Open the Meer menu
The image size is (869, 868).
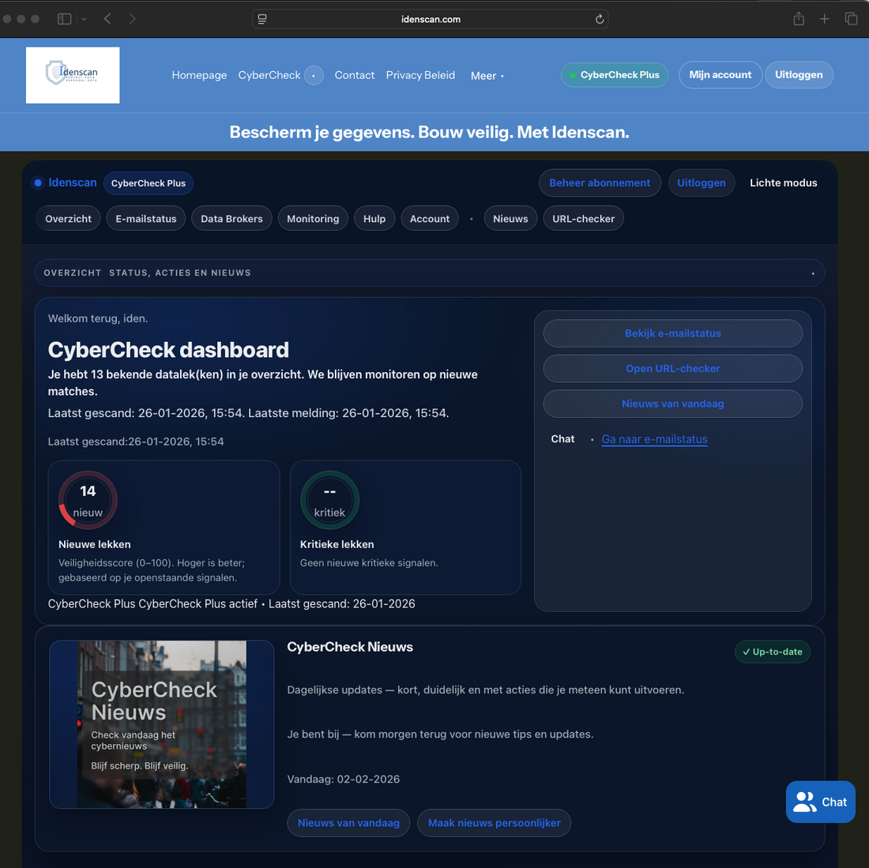click(486, 76)
